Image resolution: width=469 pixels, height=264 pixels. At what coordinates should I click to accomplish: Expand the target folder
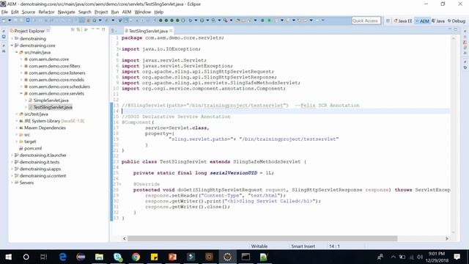(17, 142)
